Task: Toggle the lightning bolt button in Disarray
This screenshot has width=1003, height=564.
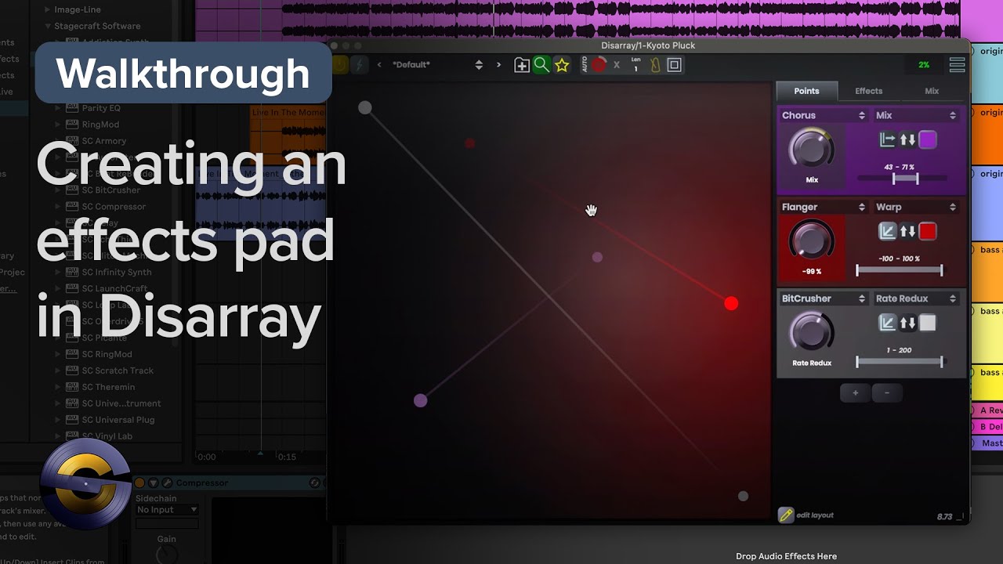Action: (x=359, y=65)
